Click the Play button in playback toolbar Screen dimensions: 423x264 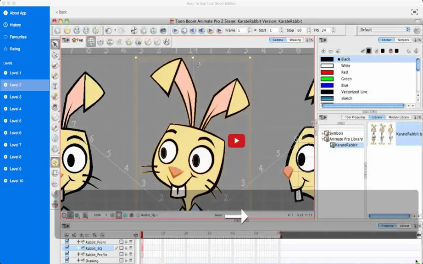pyautogui.click(x=175, y=30)
